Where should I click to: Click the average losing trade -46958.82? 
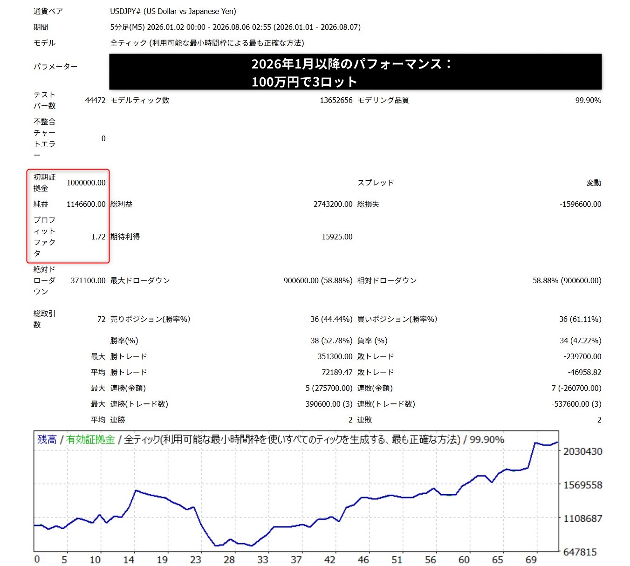pos(584,372)
